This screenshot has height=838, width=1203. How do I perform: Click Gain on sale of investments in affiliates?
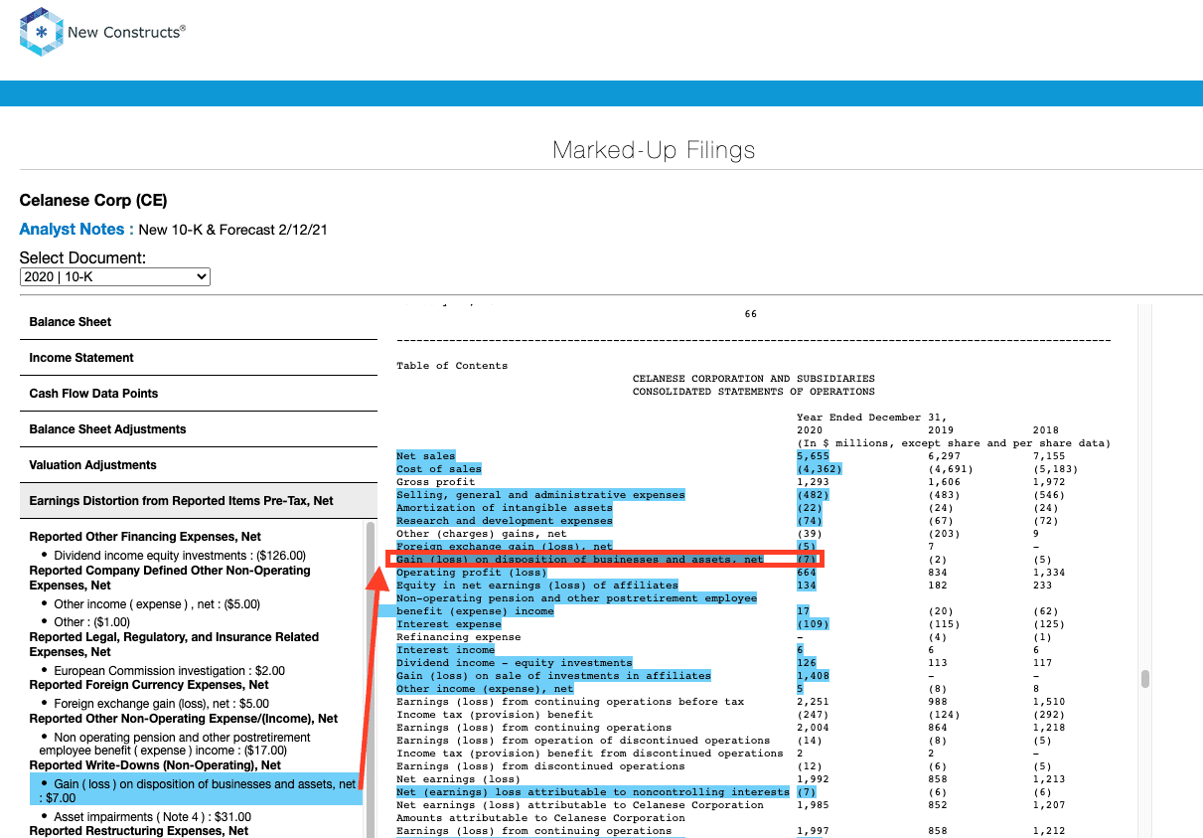(x=553, y=676)
